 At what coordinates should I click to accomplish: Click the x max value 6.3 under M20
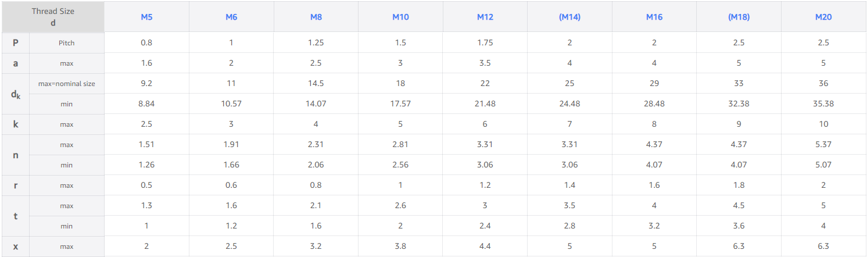click(823, 246)
